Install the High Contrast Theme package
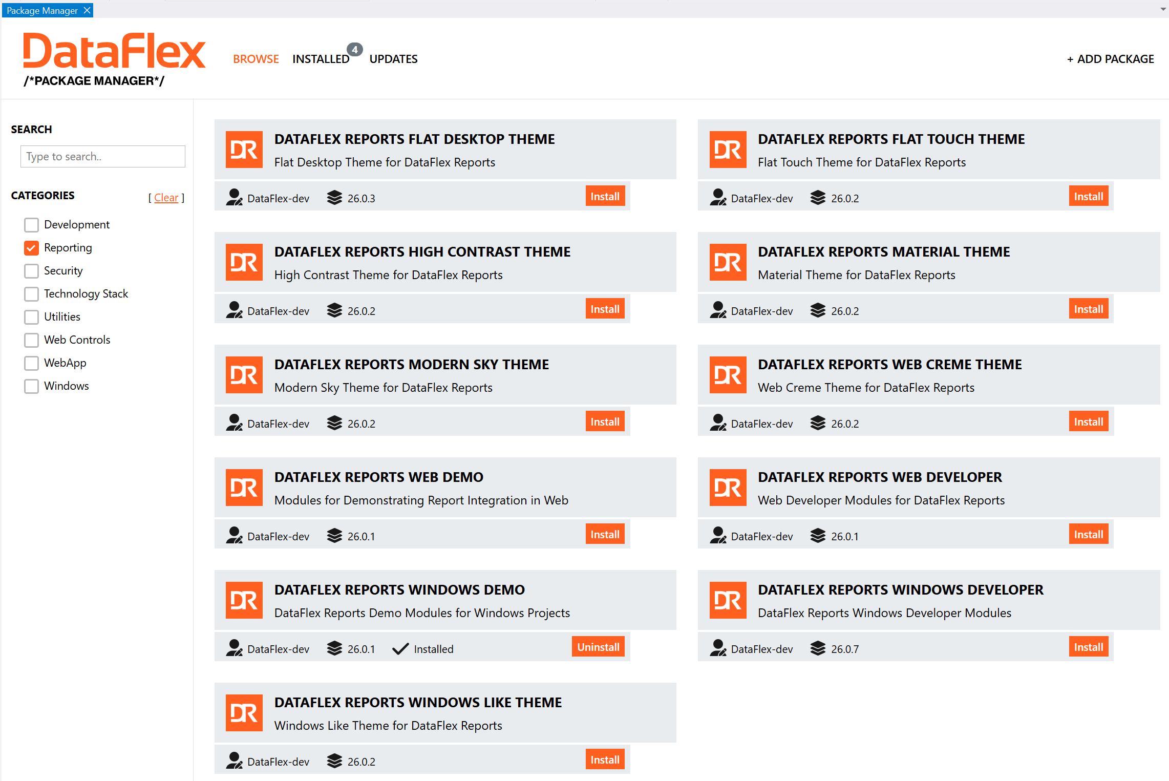The width and height of the screenshot is (1169, 781). (x=605, y=309)
